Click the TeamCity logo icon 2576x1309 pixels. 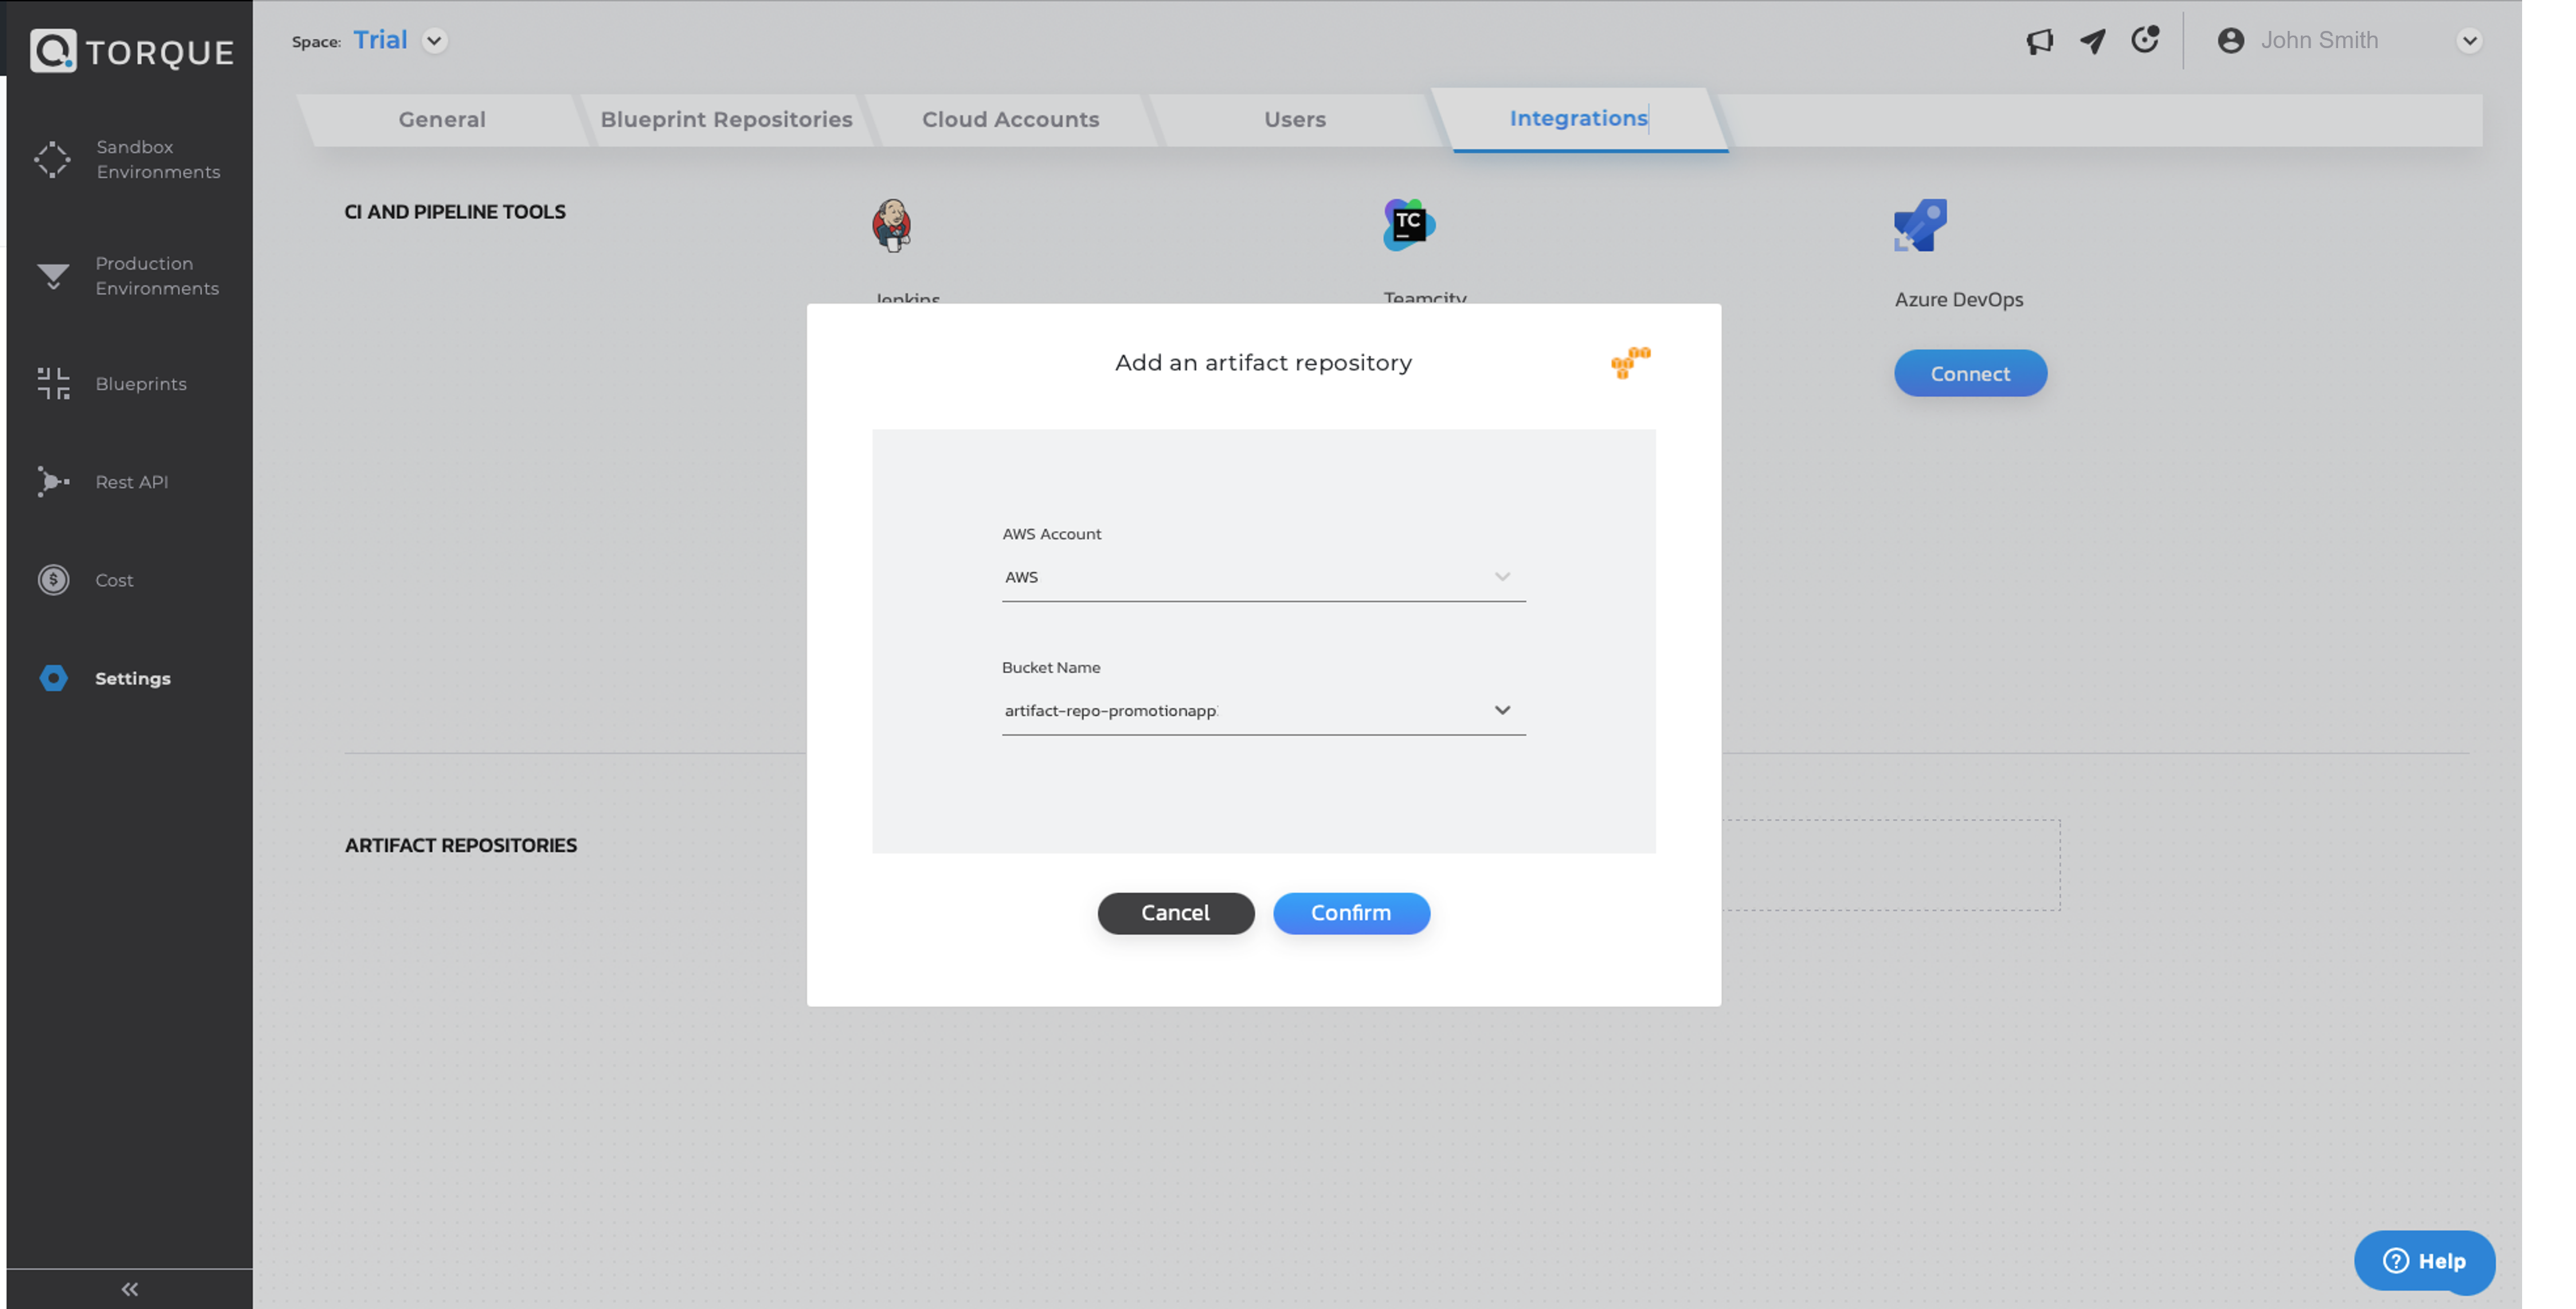coord(1408,225)
